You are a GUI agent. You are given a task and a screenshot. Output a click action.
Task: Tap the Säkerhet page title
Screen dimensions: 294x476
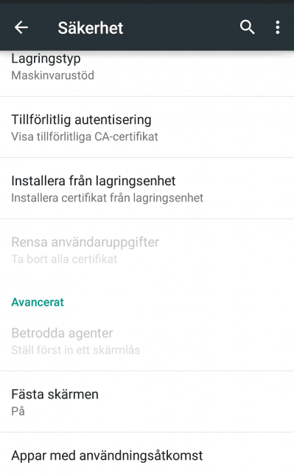click(x=91, y=28)
